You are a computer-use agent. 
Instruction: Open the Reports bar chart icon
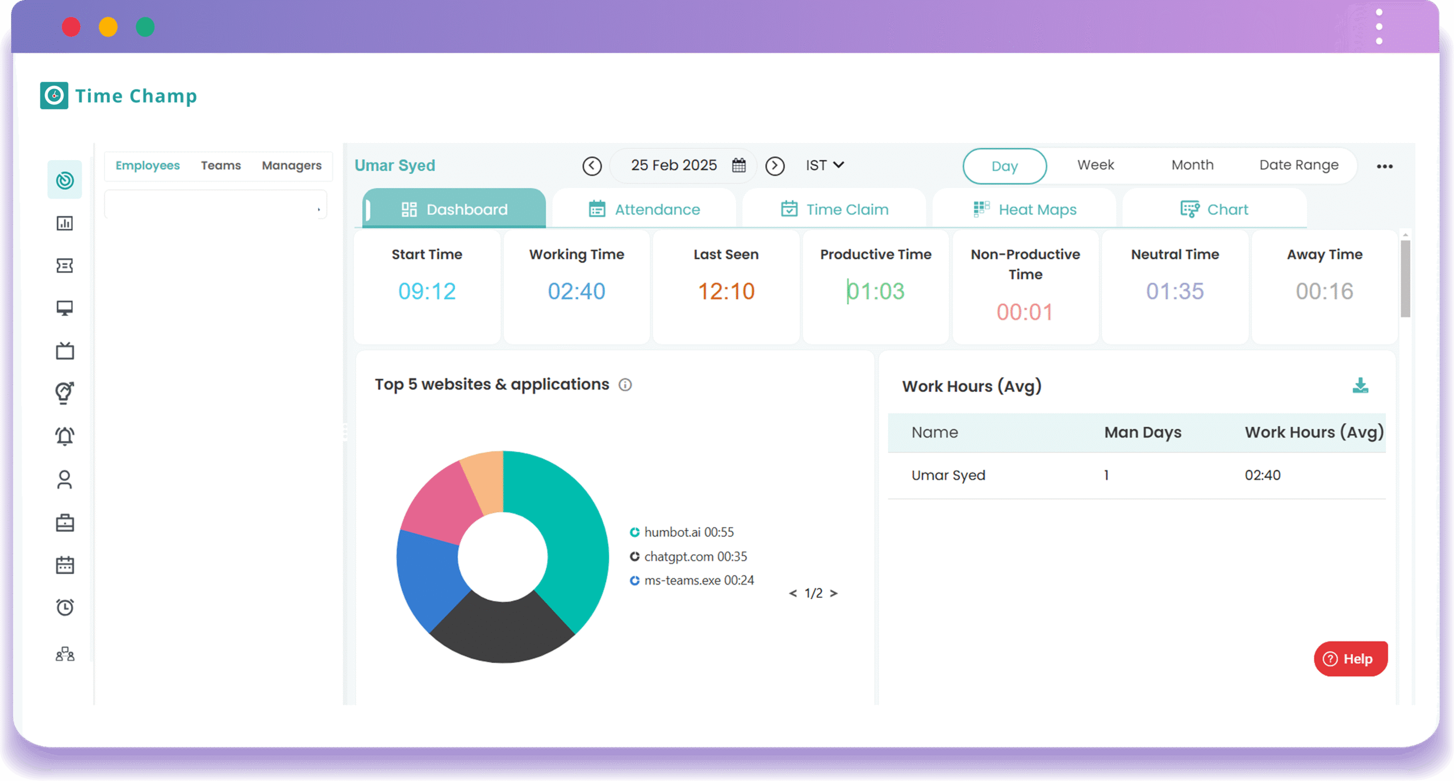65,223
